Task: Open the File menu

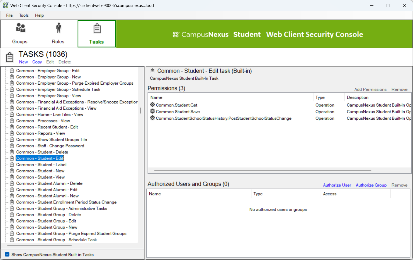Action: point(9,15)
